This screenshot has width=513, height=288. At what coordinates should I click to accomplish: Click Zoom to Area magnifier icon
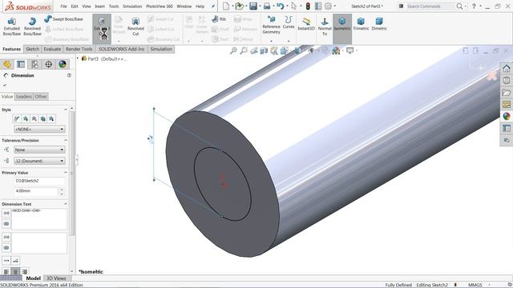tap(244, 50)
